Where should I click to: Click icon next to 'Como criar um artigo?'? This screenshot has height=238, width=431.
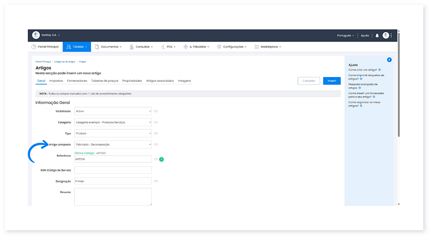coord(379,69)
